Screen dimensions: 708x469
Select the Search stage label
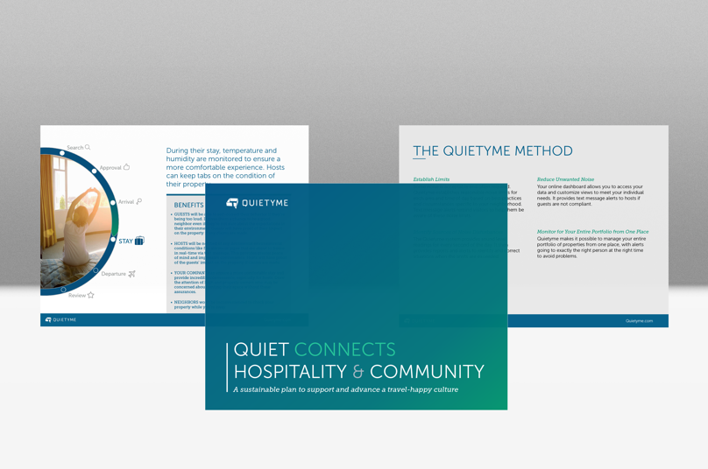pyautogui.click(x=75, y=148)
